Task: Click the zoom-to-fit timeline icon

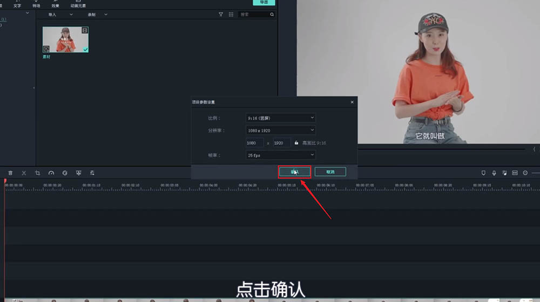Action: pos(515,173)
